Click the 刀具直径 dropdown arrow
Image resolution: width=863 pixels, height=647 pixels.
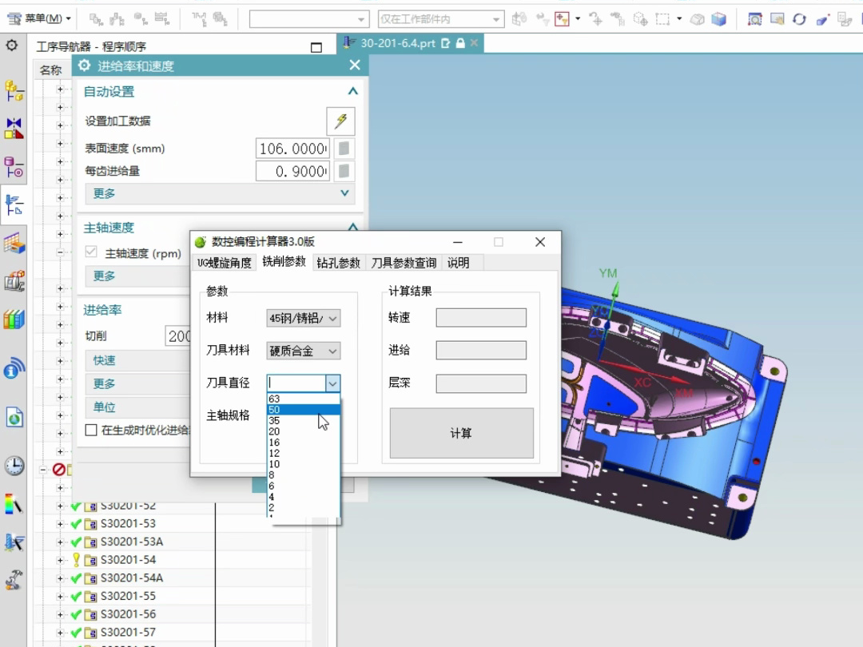pyautogui.click(x=332, y=383)
